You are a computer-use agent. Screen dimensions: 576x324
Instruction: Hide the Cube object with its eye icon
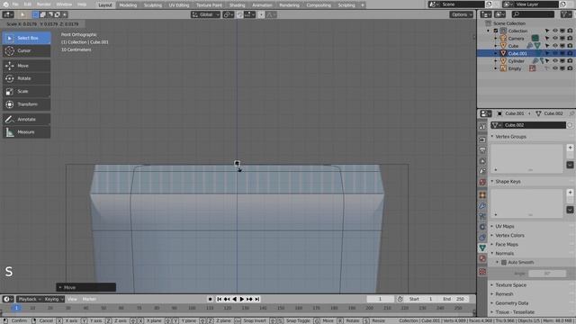pos(555,46)
